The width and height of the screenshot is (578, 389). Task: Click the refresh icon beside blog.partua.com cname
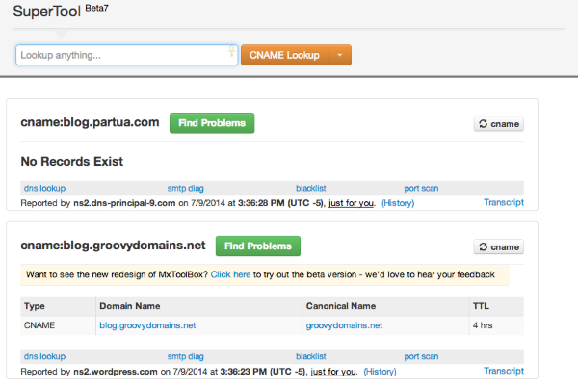click(x=484, y=124)
